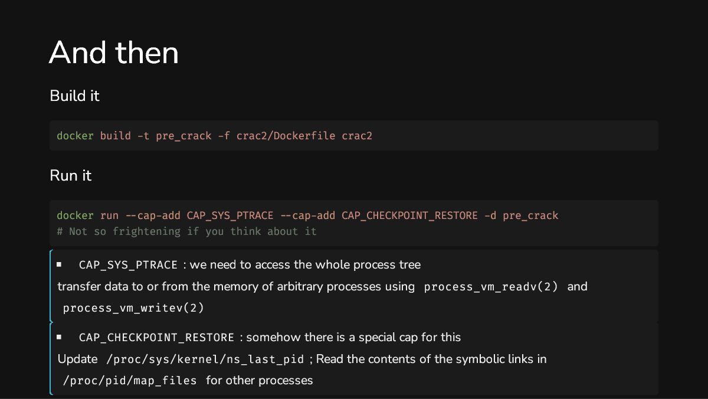Image resolution: width=708 pixels, height=399 pixels.
Task: Click "somehow there is a special cap for this"
Action: click(x=353, y=338)
